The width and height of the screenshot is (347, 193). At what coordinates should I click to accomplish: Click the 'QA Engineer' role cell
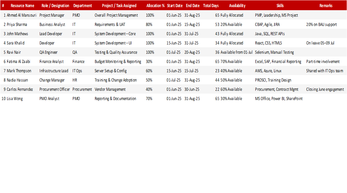48,52
